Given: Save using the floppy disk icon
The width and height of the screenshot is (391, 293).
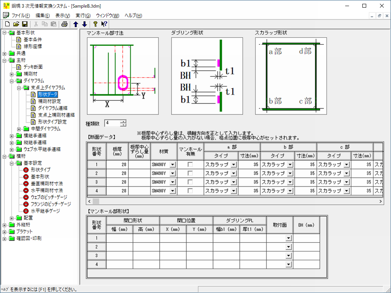Looking at the screenshot, I should coord(24,24).
